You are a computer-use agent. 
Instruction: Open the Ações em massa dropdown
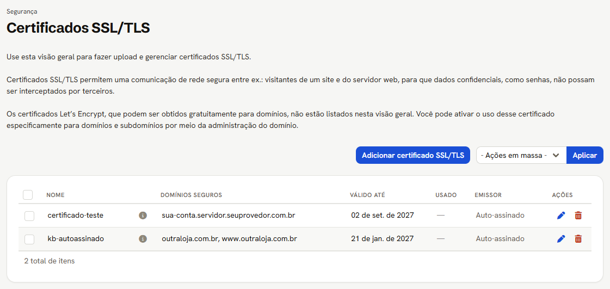(521, 155)
